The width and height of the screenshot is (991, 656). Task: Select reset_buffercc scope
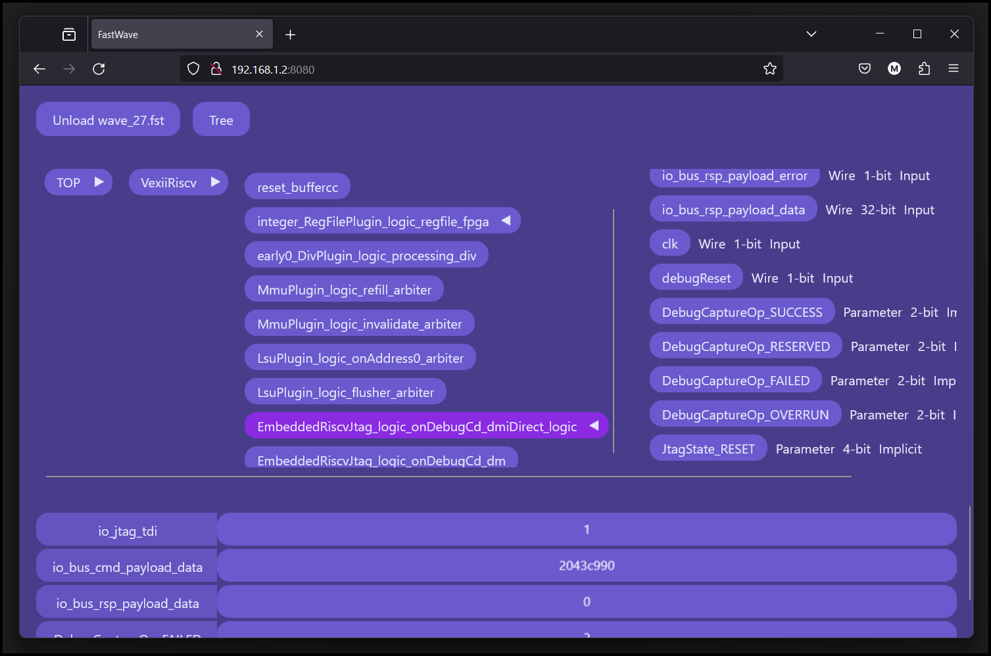(x=297, y=187)
